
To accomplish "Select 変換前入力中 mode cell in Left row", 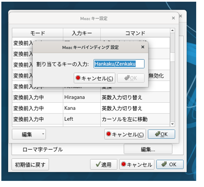I will coord(38,119).
